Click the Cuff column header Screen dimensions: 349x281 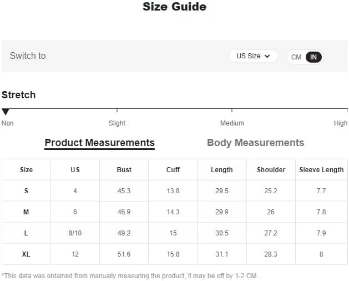click(173, 170)
